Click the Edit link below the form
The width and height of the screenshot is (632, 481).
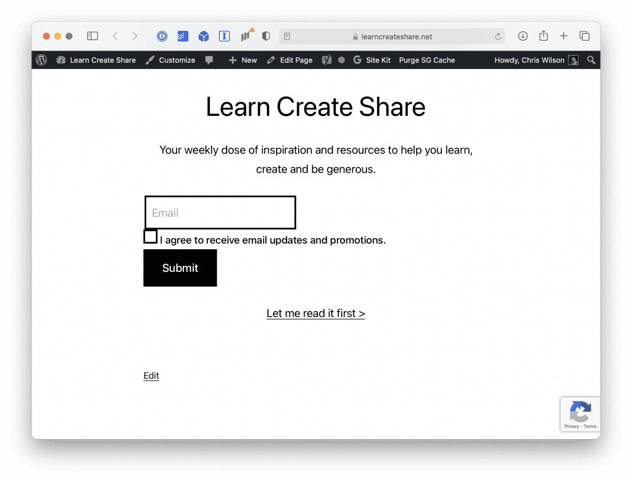click(151, 376)
